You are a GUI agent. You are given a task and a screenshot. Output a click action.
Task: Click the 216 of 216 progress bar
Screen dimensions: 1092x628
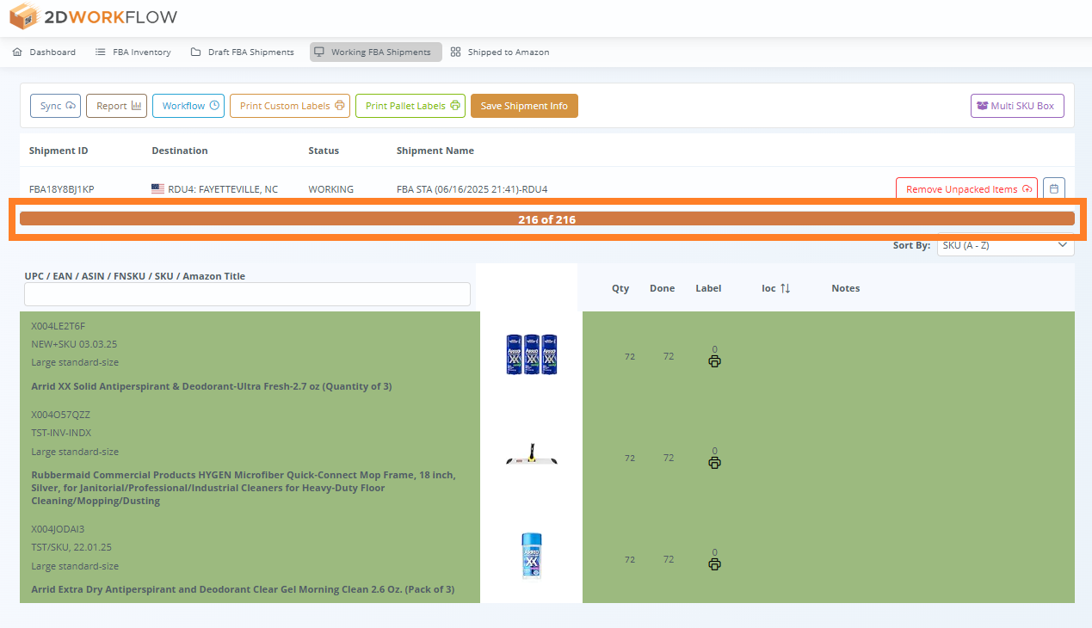(x=546, y=219)
